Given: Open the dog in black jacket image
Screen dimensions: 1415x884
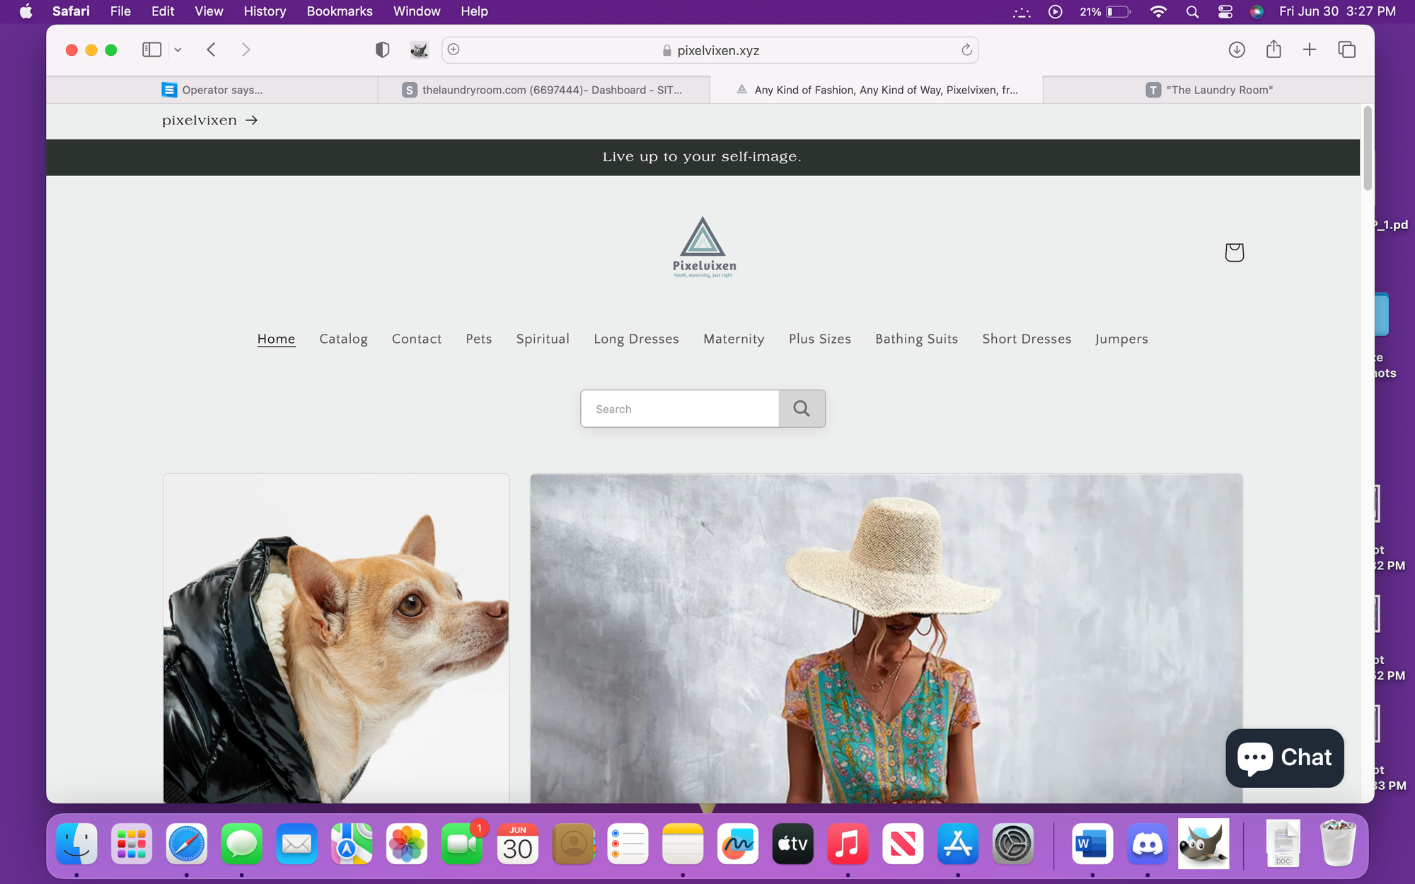Looking at the screenshot, I should click(x=336, y=638).
